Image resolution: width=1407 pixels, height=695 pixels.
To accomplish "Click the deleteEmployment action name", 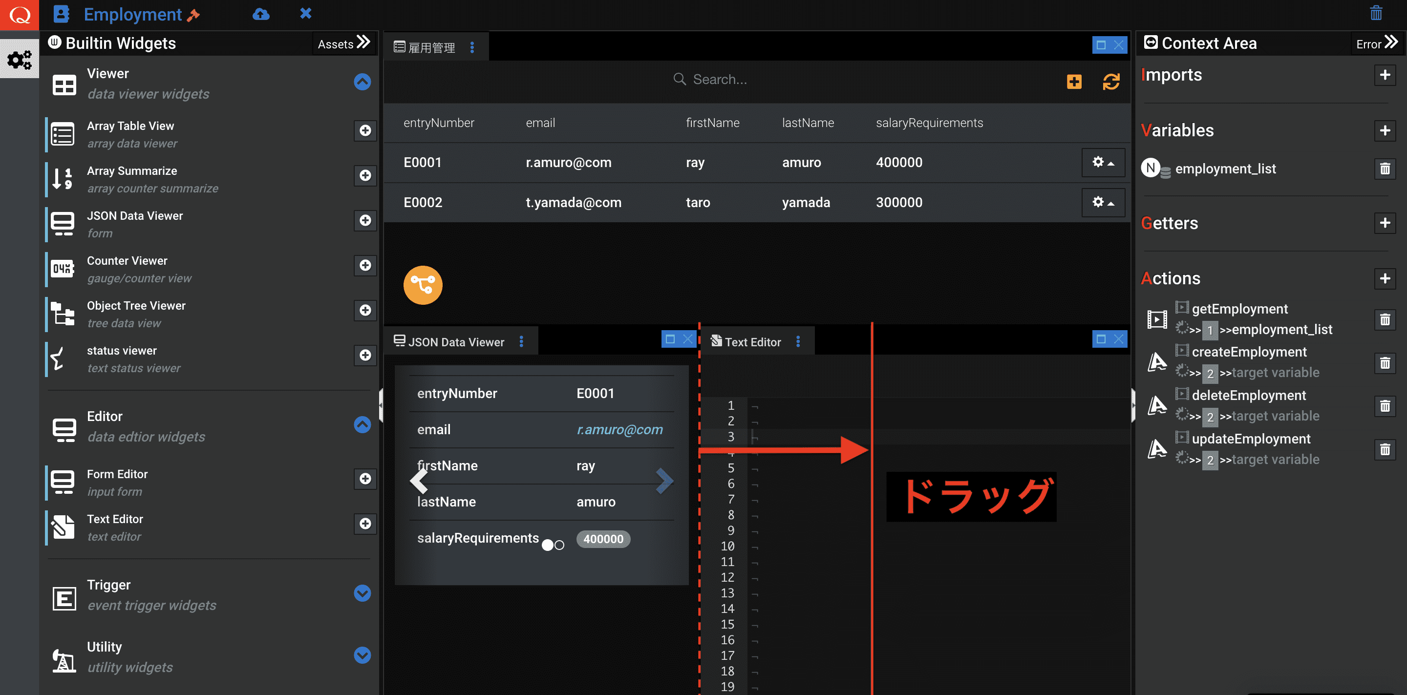I will pos(1249,395).
